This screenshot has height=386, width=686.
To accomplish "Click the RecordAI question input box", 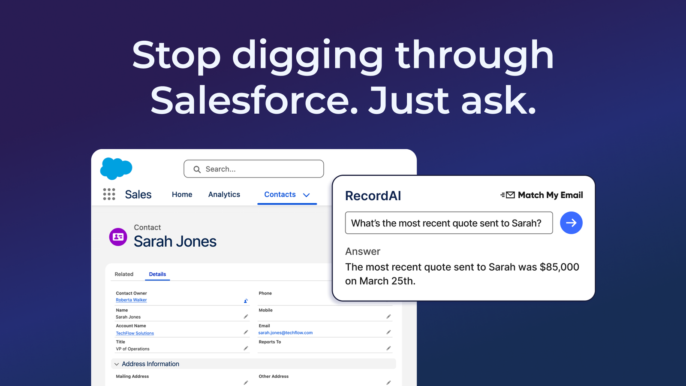I will 449,223.
